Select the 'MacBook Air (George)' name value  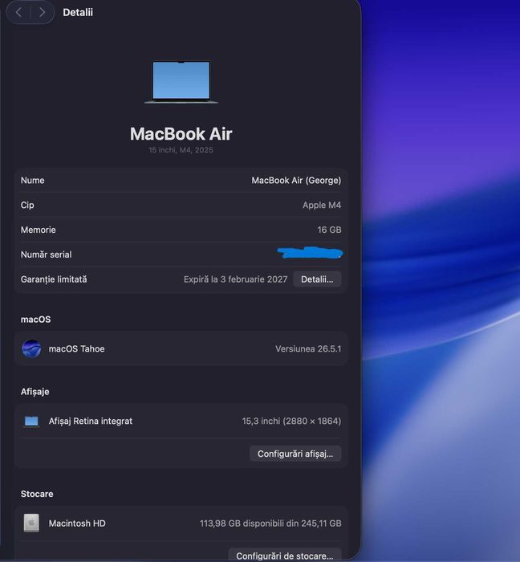point(296,181)
